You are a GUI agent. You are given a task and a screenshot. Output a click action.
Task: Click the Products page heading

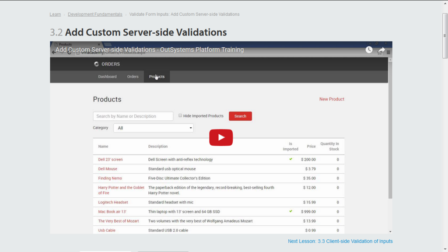tap(107, 99)
